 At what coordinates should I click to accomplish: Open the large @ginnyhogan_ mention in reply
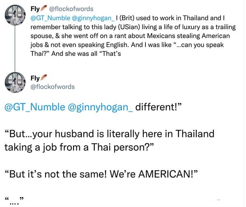pos(100,107)
